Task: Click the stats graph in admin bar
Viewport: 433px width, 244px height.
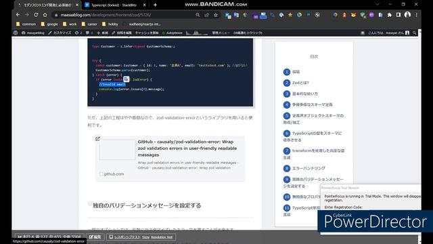Action: click(197, 33)
